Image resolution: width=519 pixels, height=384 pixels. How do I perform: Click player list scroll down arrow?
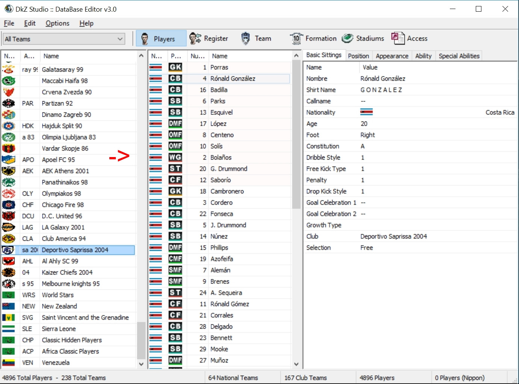296,364
